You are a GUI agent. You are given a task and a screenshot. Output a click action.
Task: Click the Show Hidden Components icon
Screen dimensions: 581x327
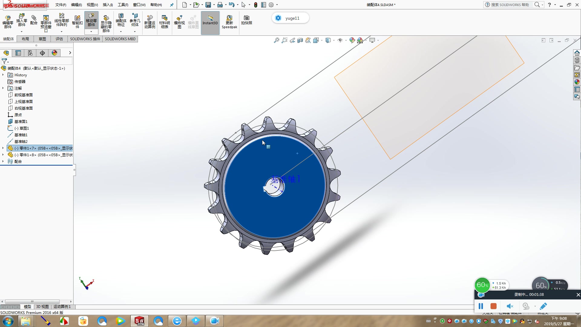[106, 23]
